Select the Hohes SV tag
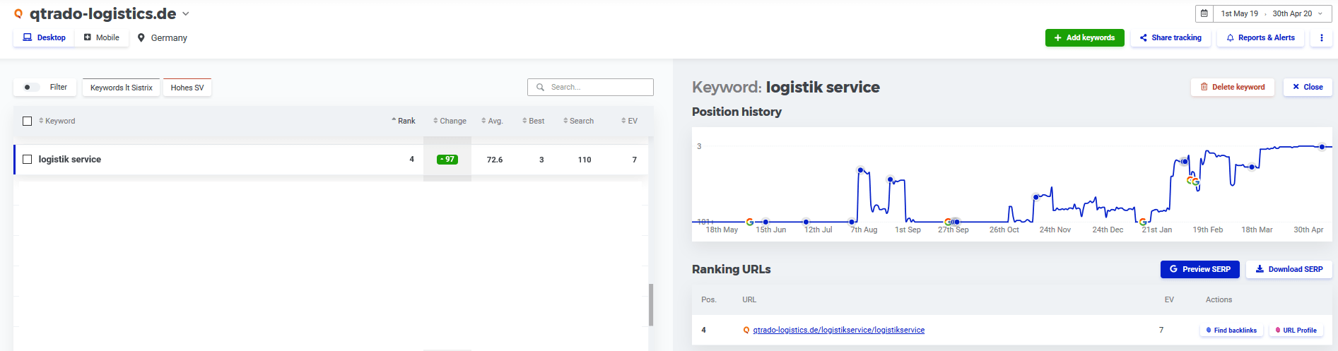 187,88
